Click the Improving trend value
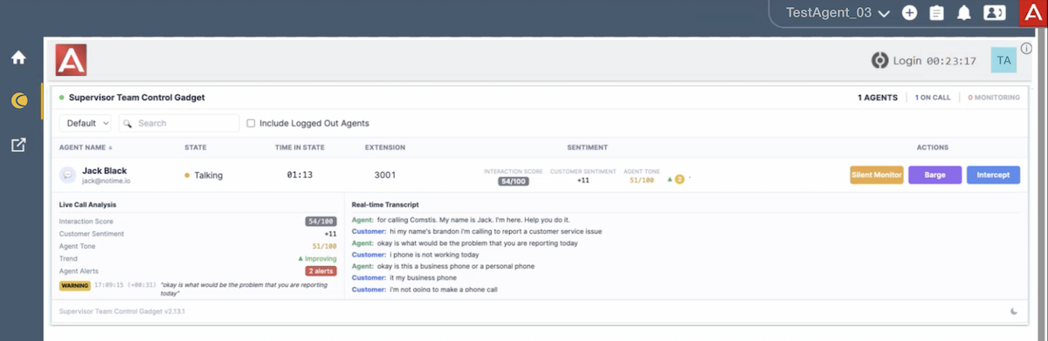1048x341 pixels. pyautogui.click(x=317, y=259)
